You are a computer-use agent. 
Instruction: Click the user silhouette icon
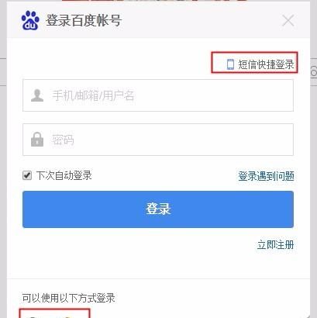37,95
